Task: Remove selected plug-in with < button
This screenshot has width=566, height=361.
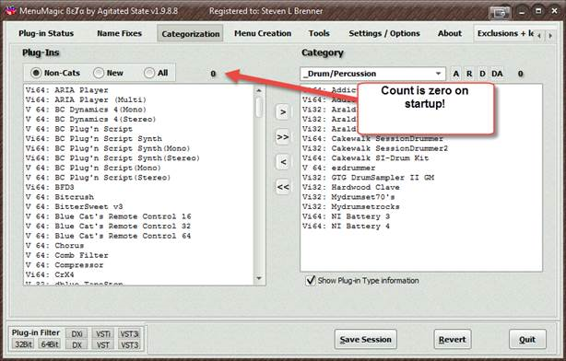Action: click(283, 162)
